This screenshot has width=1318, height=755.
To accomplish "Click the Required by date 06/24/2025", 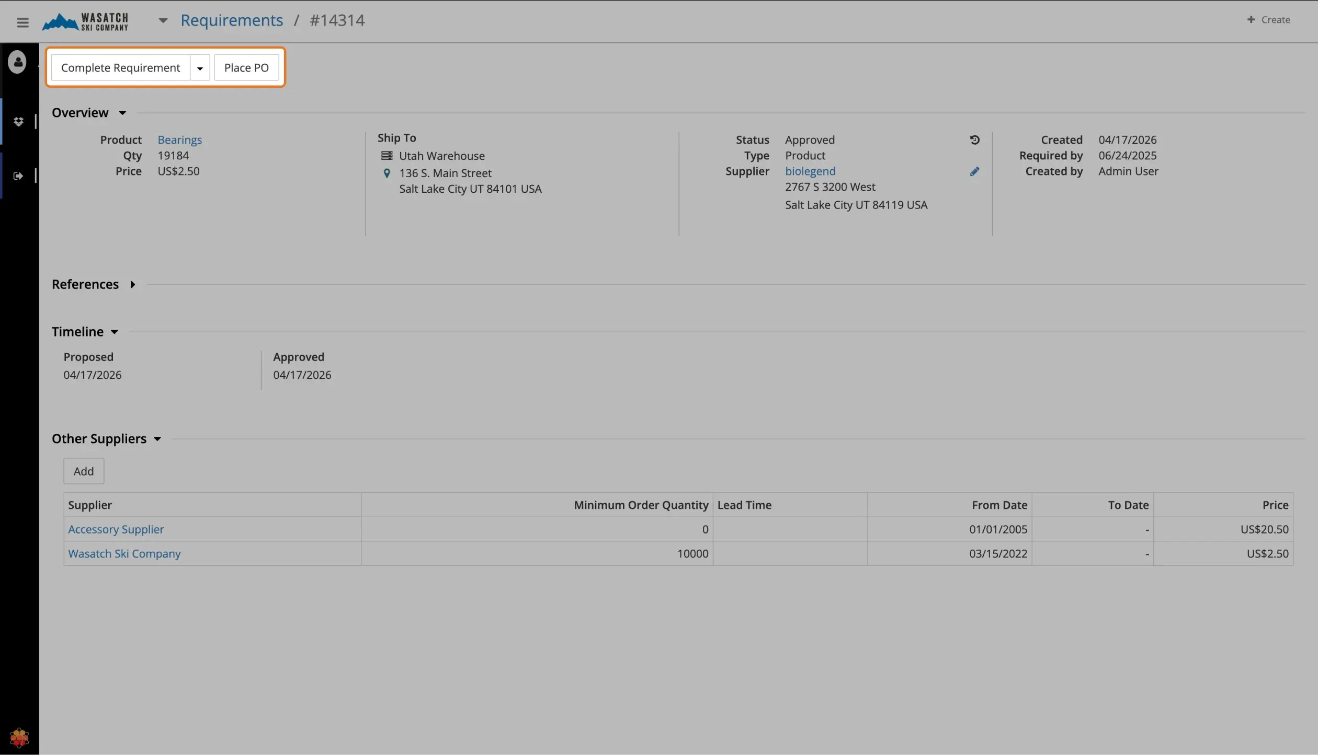I will (x=1127, y=155).
